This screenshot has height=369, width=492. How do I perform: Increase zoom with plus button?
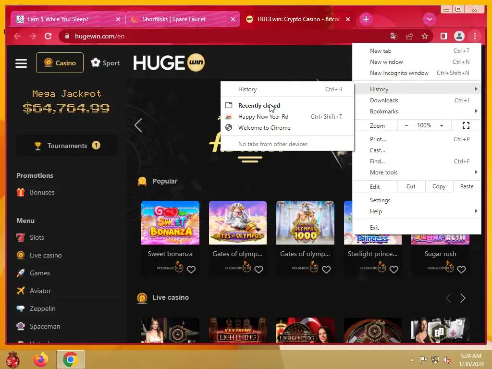(442, 125)
